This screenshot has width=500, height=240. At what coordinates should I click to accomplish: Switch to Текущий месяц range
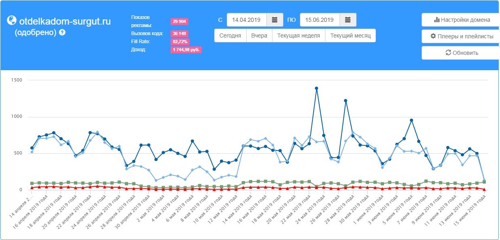coord(350,35)
